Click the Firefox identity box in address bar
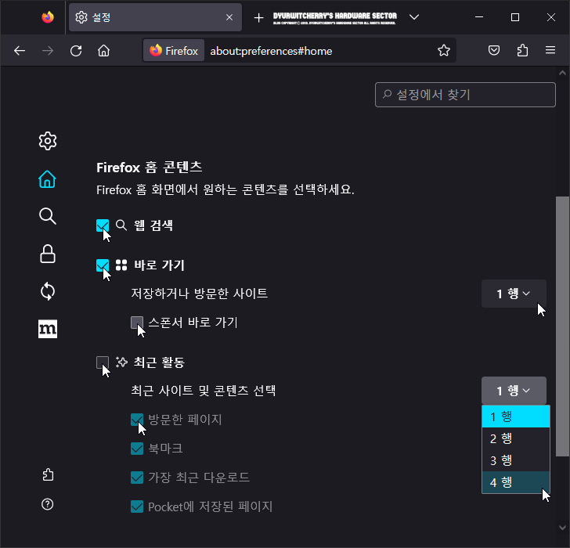The width and height of the screenshot is (570, 548). point(174,51)
